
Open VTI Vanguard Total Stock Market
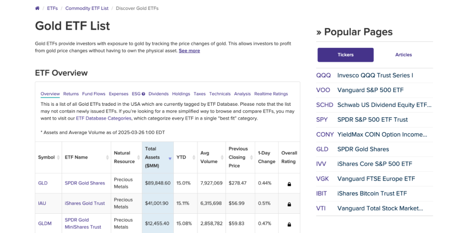[x=375, y=208]
